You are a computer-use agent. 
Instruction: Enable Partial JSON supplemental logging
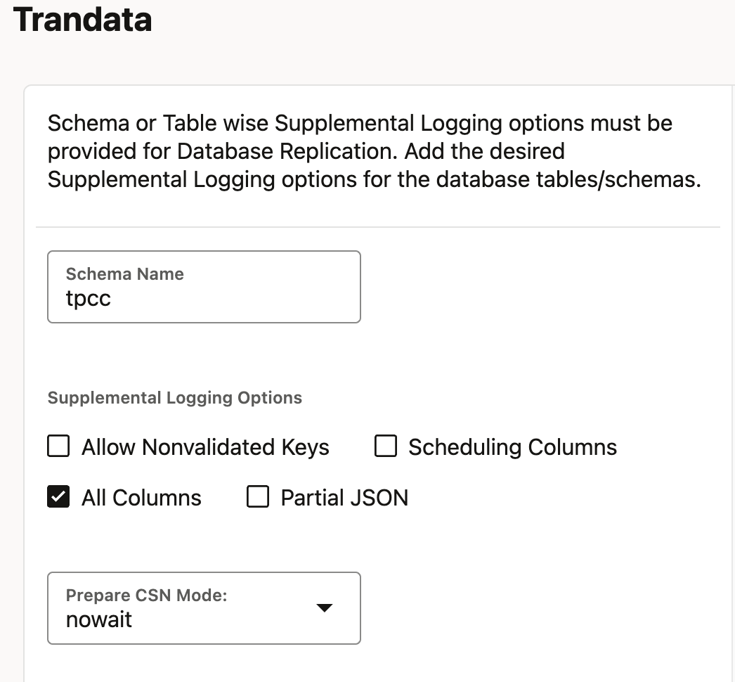point(258,497)
